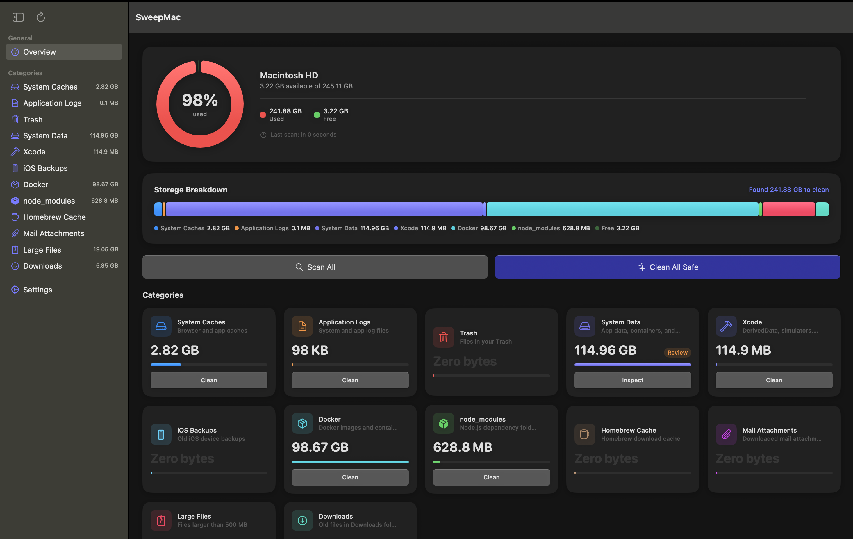This screenshot has width=853, height=539.
Task: Toggle the sidebar using the sidebar icon
Action: (x=18, y=17)
